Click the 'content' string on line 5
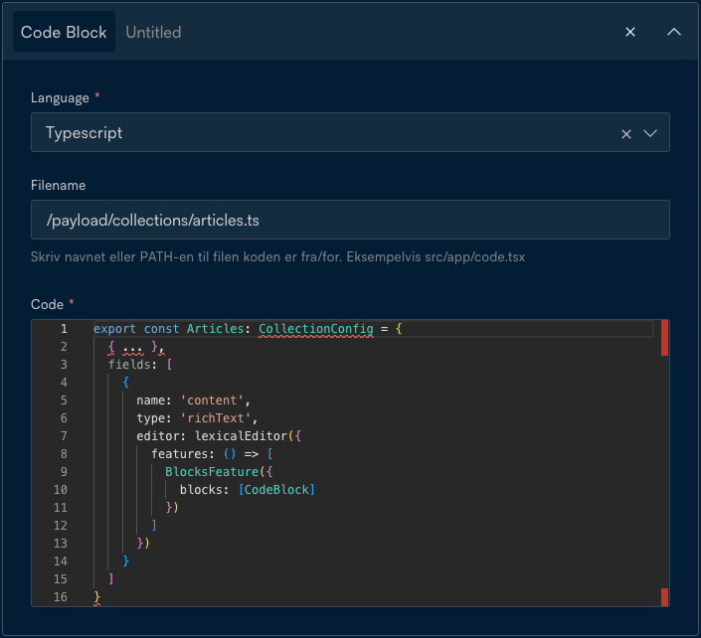This screenshot has width=701, height=638. coord(212,400)
